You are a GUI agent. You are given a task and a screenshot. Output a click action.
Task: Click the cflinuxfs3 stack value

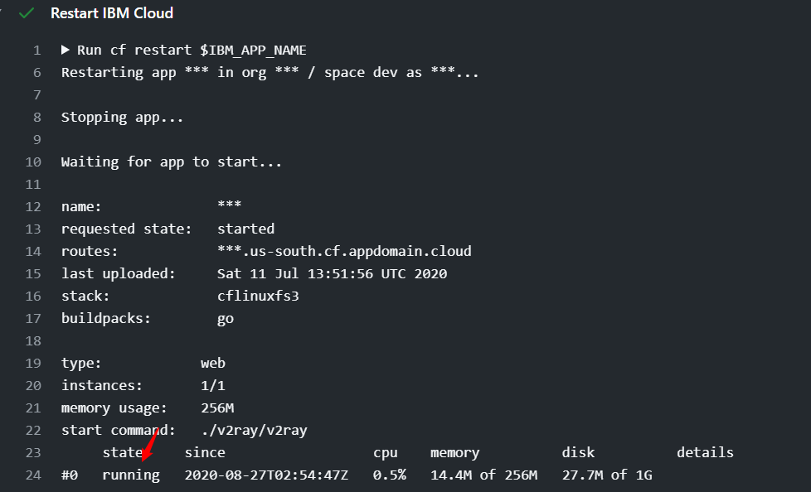tap(258, 296)
